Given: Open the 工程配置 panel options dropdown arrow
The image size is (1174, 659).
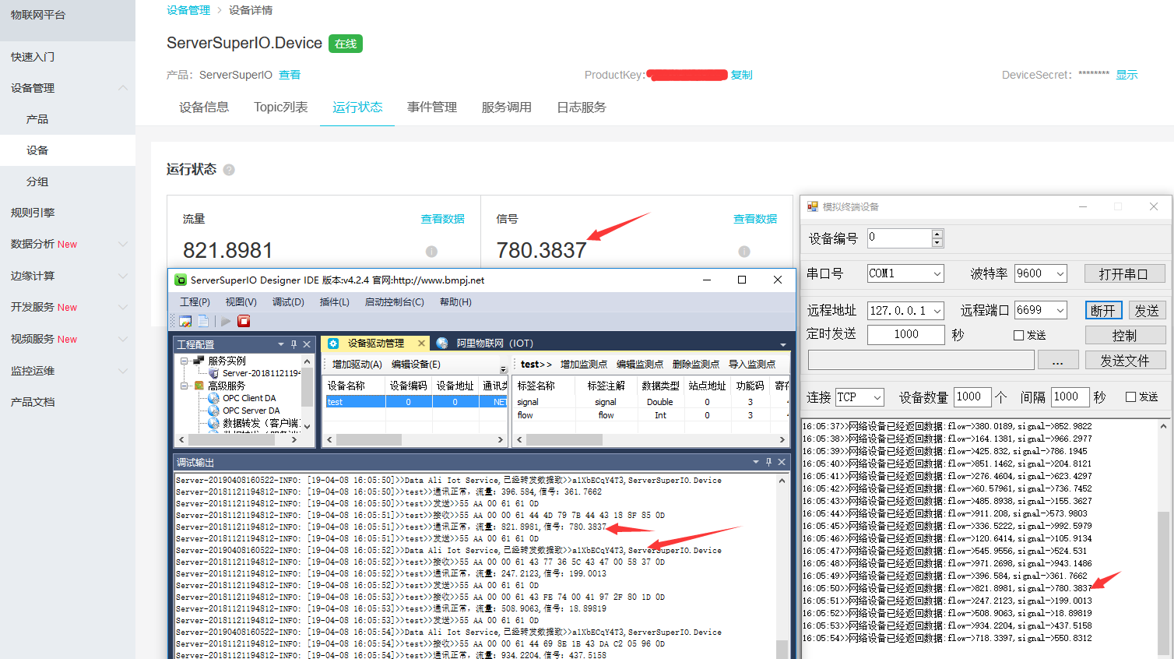Looking at the screenshot, I should [x=281, y=344].
